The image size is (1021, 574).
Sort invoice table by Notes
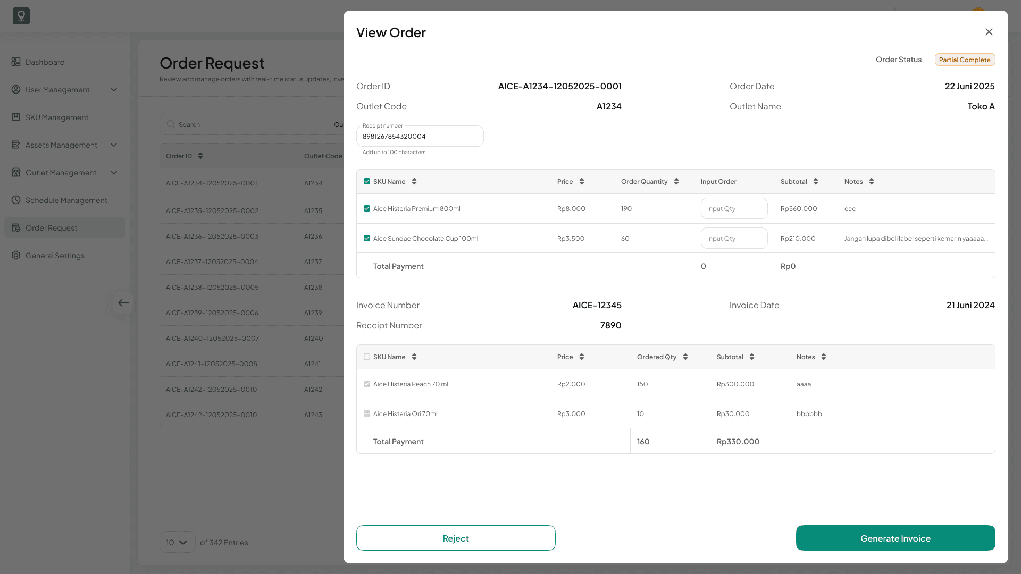tap(824, 357)
